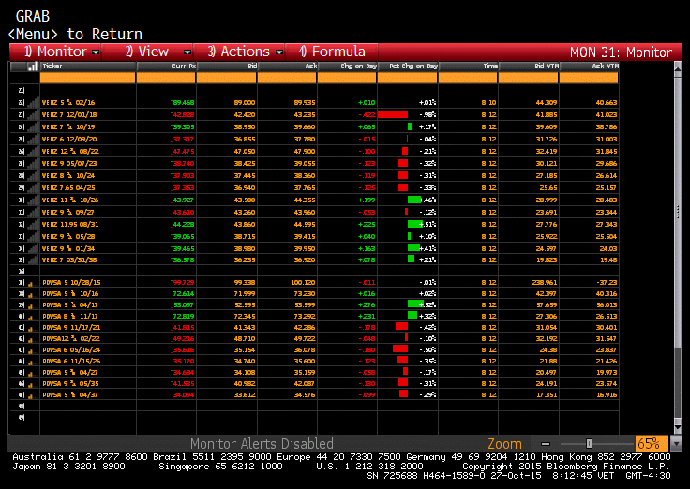Click the Ask YTM value 40.663
Screen dimensions: 690x489
(607, 103)
